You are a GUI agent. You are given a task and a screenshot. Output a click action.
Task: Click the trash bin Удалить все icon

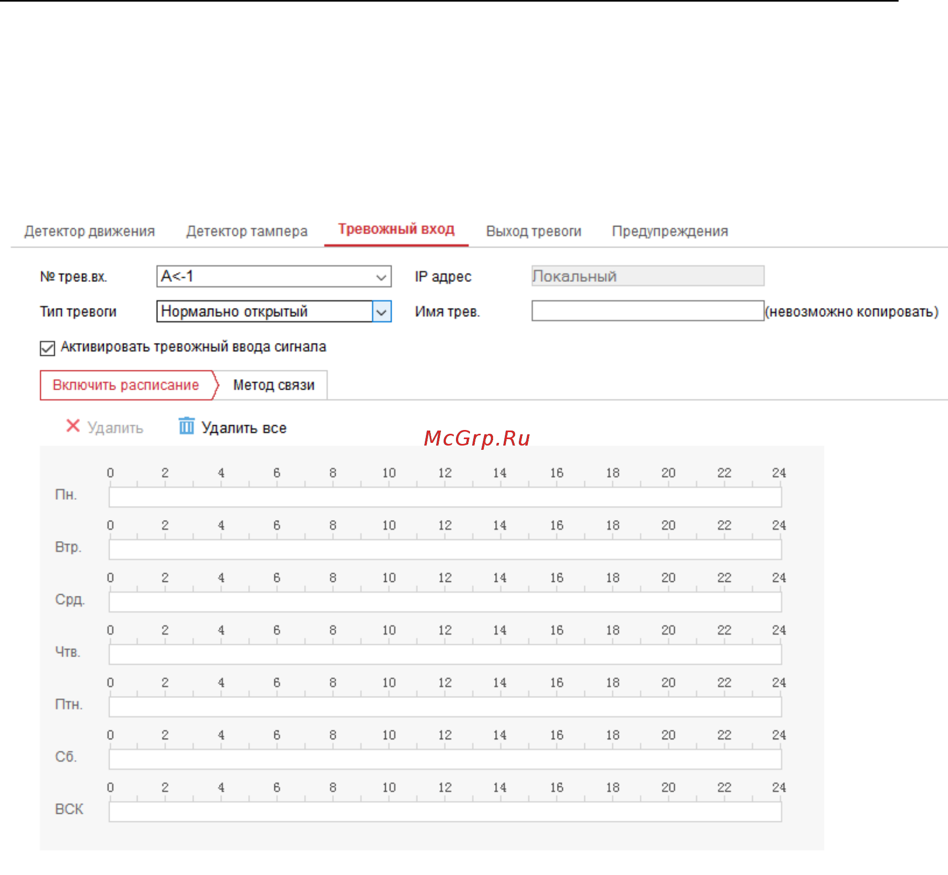click(x=186, y=426)
